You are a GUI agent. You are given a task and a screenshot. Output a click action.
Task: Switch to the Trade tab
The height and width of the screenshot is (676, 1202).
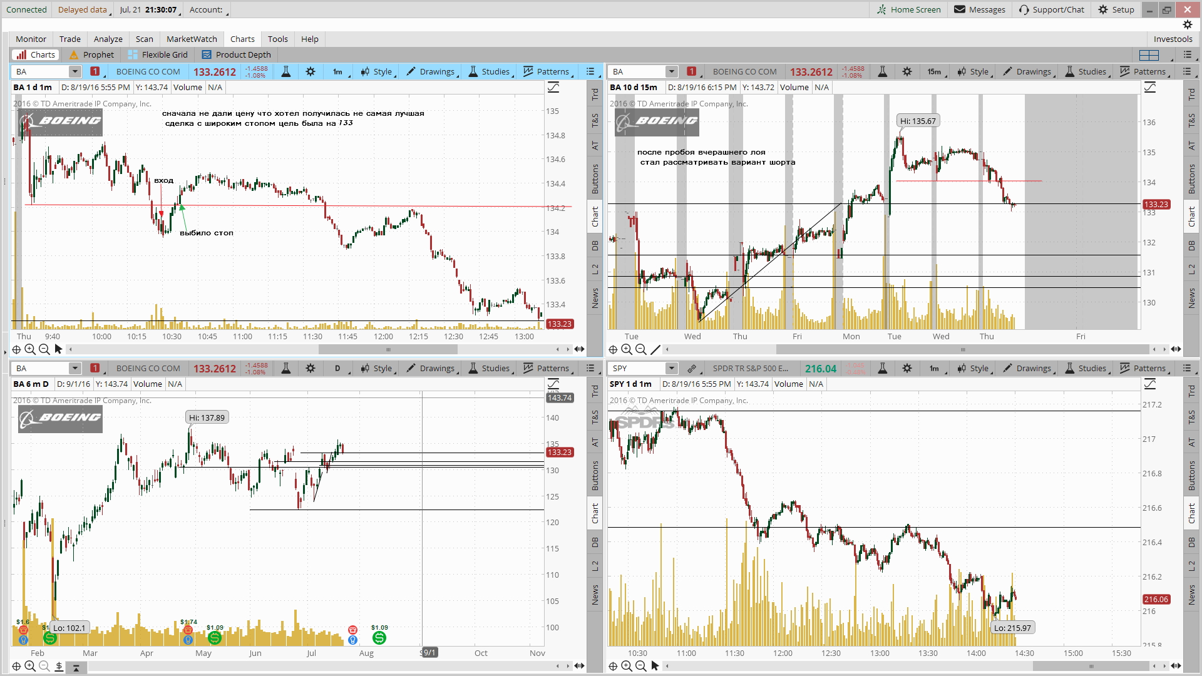click(70, 39)
